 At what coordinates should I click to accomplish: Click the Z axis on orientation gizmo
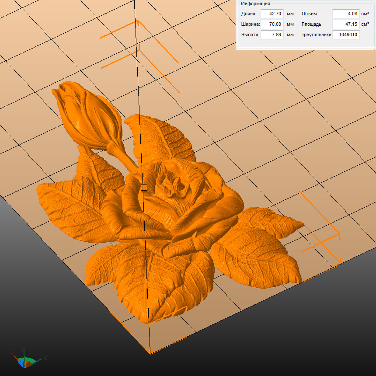(23, 350)
